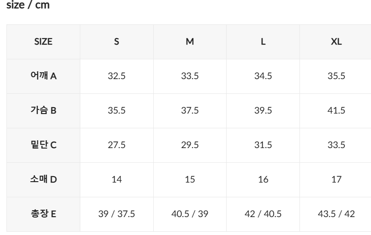Select the S size column header

pyautogui.click(x=117, y=42)
